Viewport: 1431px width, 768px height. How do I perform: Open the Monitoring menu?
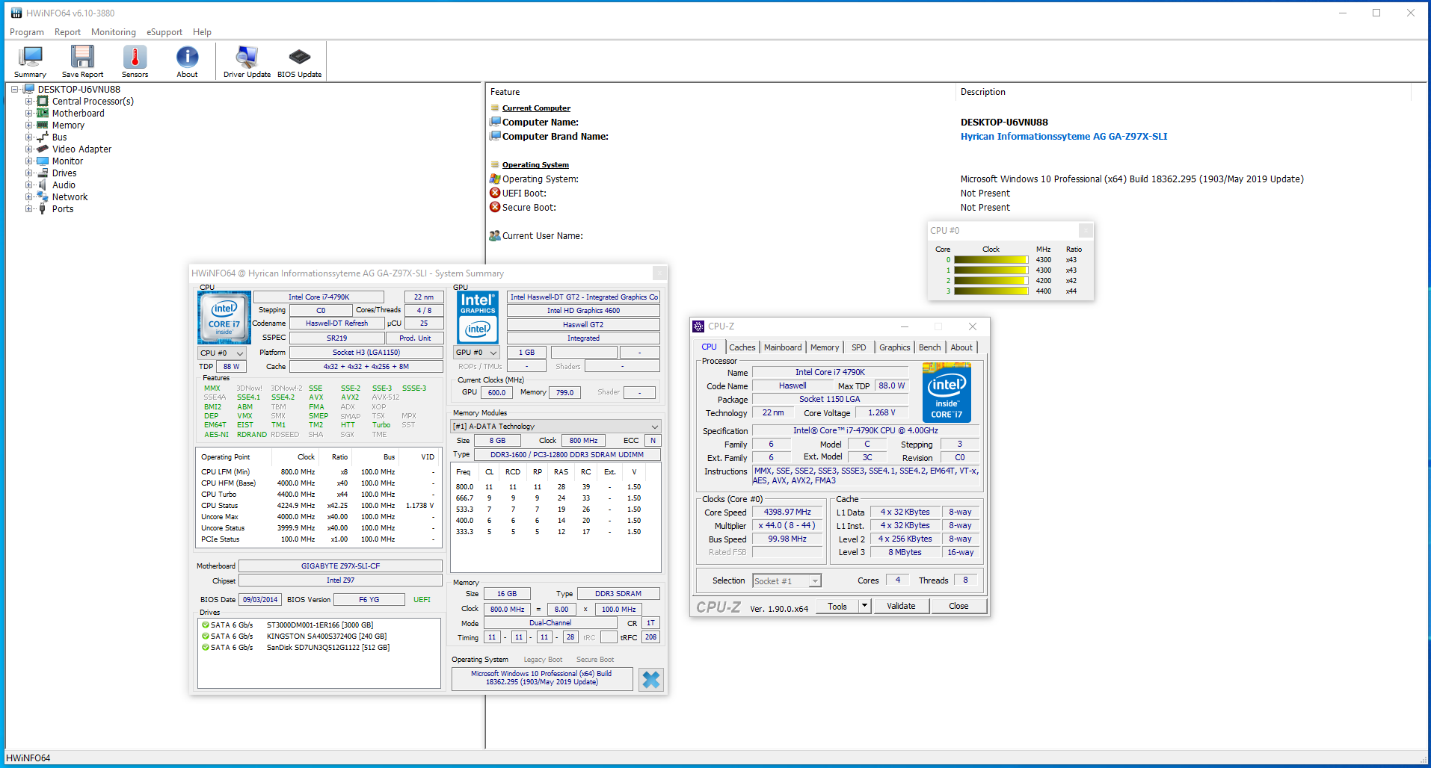pos(113,32)
